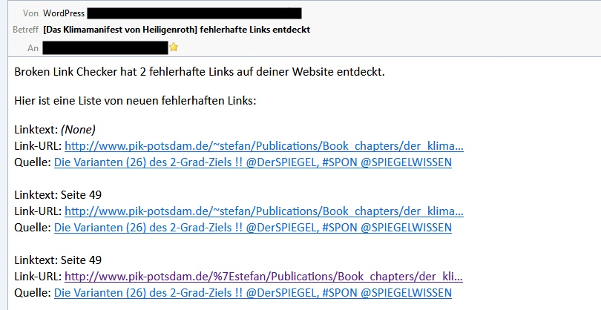
Task: Select the subject line fehlerhafte Links entdeckt
Action: 177,30
